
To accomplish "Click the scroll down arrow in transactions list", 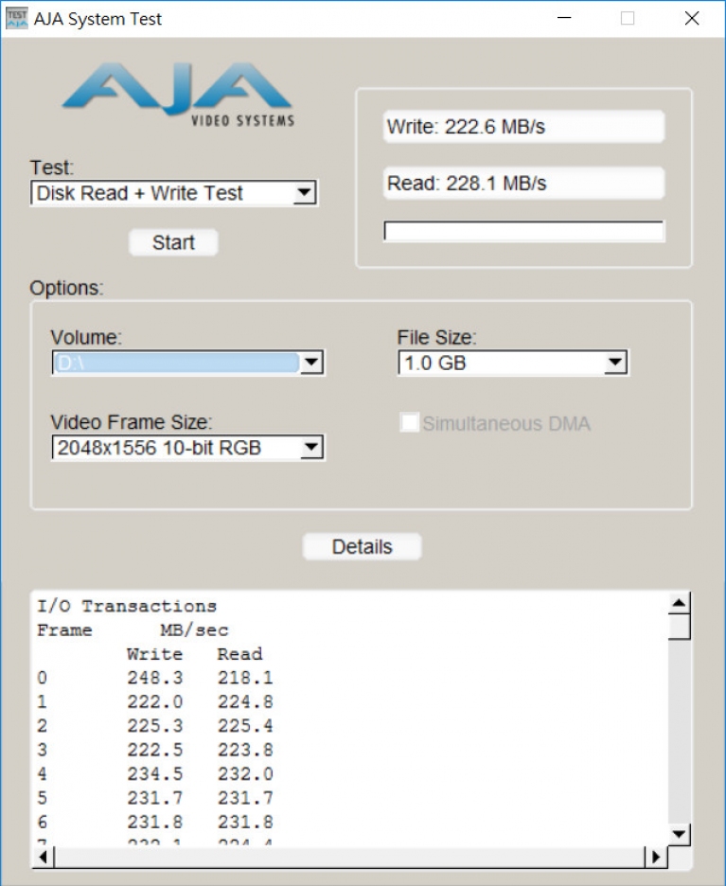I will (679, 833).
